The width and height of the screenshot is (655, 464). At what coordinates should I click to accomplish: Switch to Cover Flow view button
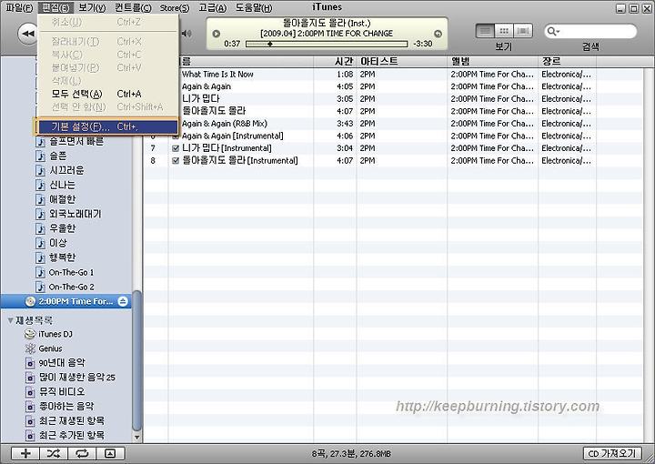tap(522, 31)
